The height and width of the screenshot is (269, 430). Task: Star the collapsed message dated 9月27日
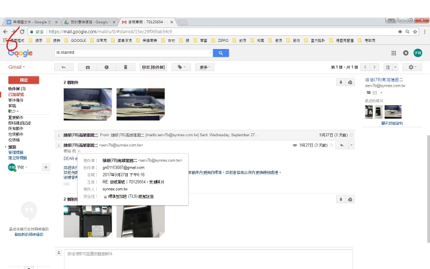(x=351, y=135)
